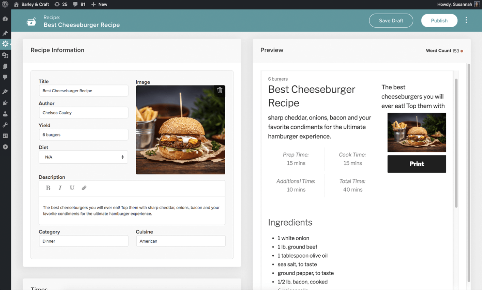The image size is (482, 290).
Task: Click the Cook Time 15 mins value
Action: pos(352,163)
